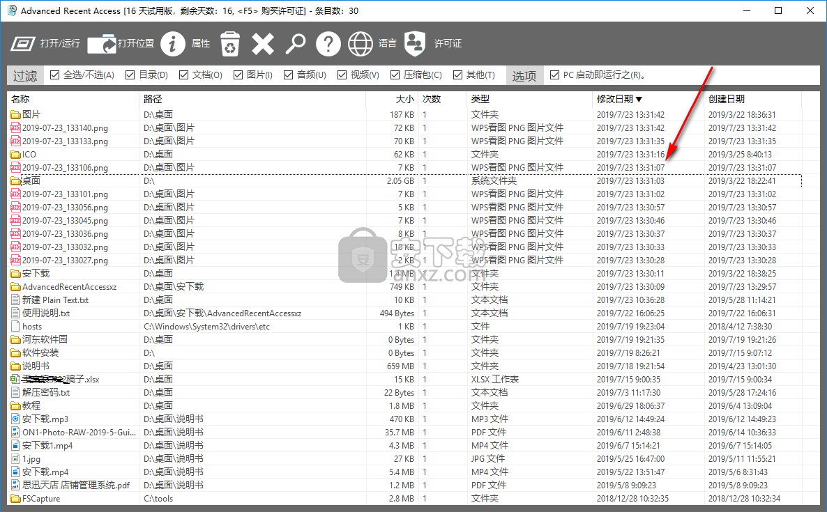Sort by Count (次数) column header
Viewport: 827px width, 512px height.
pos(443,99)
